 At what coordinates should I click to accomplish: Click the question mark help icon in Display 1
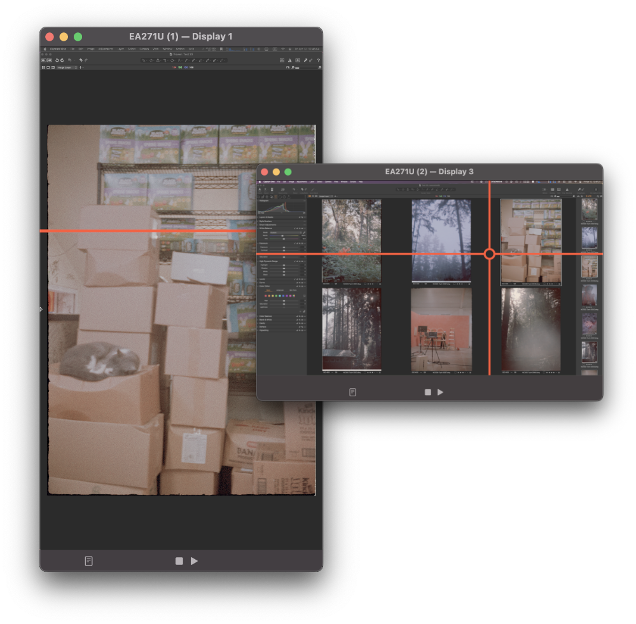point(318,60)
